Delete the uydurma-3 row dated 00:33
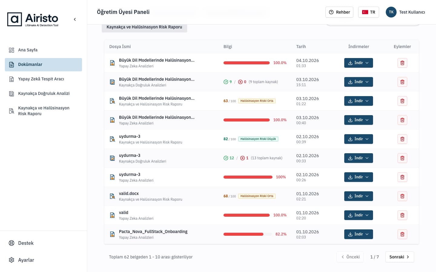 (x=402, y=158)
